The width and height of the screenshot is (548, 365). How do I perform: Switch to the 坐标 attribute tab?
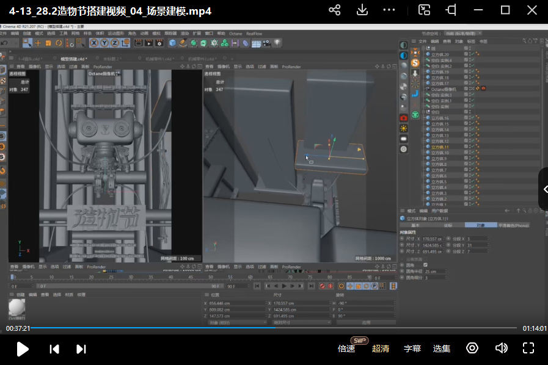point(448,225)
